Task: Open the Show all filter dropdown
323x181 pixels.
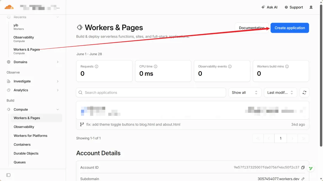Action: point(245,92)
